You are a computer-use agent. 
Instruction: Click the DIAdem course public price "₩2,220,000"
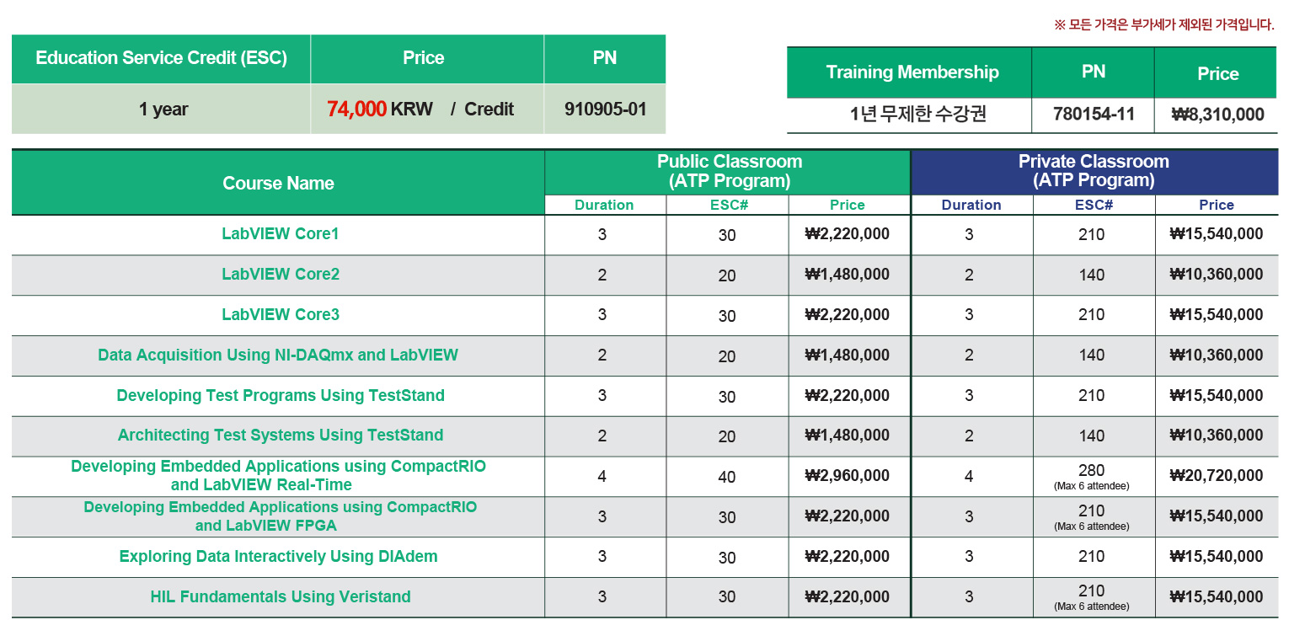[x=848, y=557]
